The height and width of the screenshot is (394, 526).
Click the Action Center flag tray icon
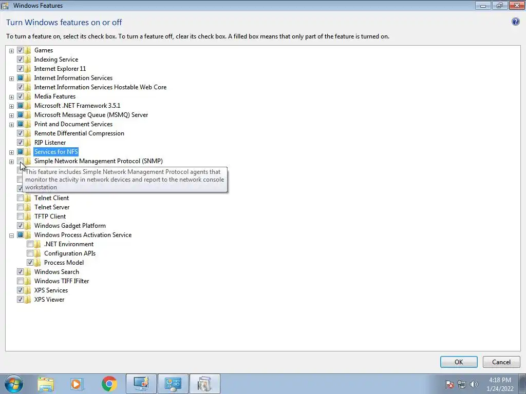point(449,384)
